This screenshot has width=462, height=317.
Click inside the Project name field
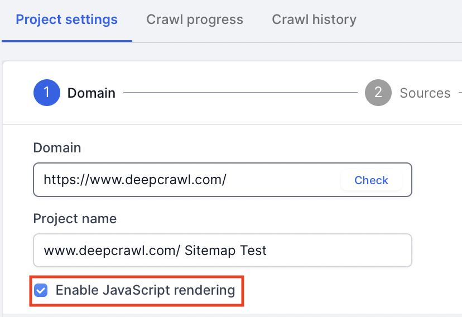pos(222,250)
